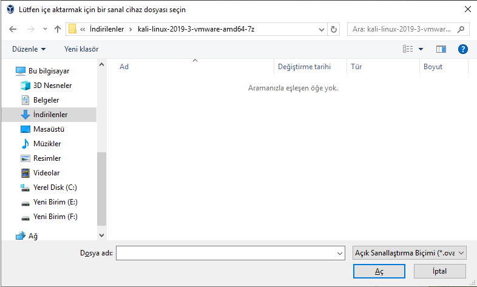Expand address bar history dropdown
The height and width of the screenshot is (287, 477).
[x=321, y=30]
